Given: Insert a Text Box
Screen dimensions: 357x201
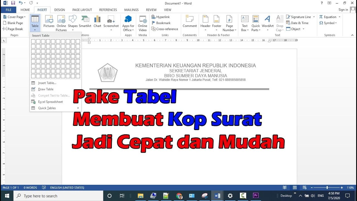Looking at the screenshot, I should 245,23.
